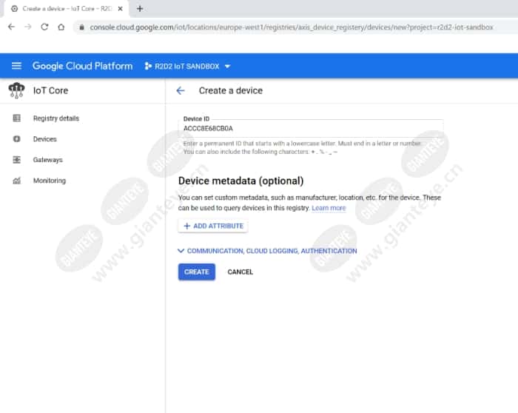518x413 pixels.
Task: Click the CANCEL button
Action: click(240, 272)
